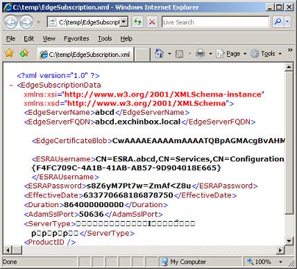
Task: Expand the Print dropdown arrow
Action: click(210, 54)
